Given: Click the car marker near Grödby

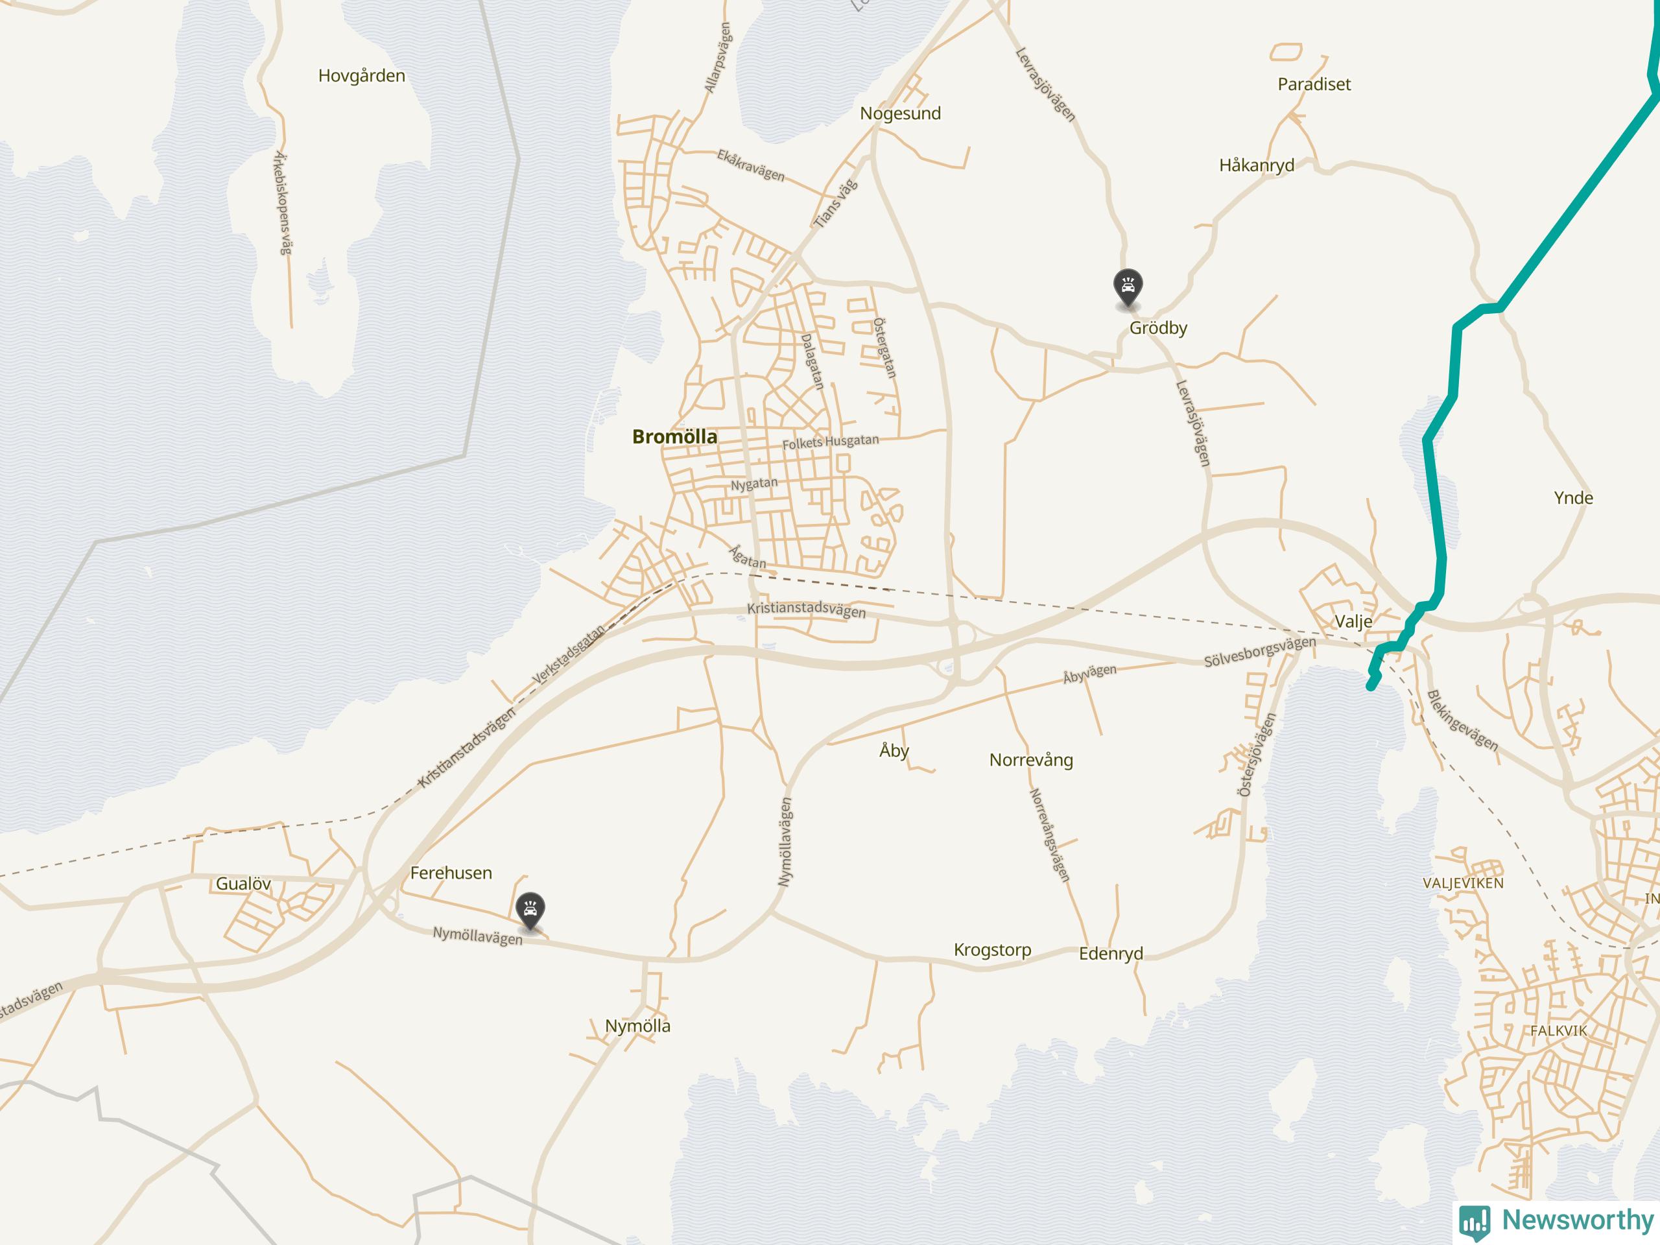Looking at the screenshot, I should coord(1127,287).
